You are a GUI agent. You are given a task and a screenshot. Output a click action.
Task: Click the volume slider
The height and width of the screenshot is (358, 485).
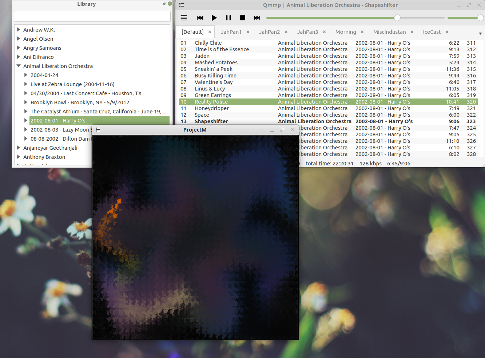[x=465, y=18]
